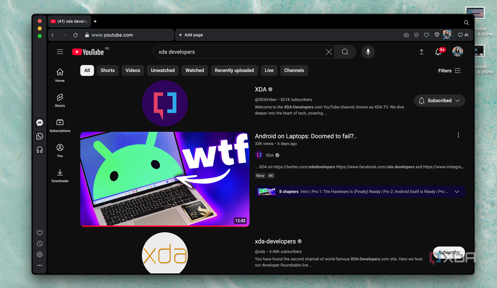The width and height of the screenshot is (497, 288).
Task: Open Subscriptions in the sidebar
Action: tap(60, 126)
